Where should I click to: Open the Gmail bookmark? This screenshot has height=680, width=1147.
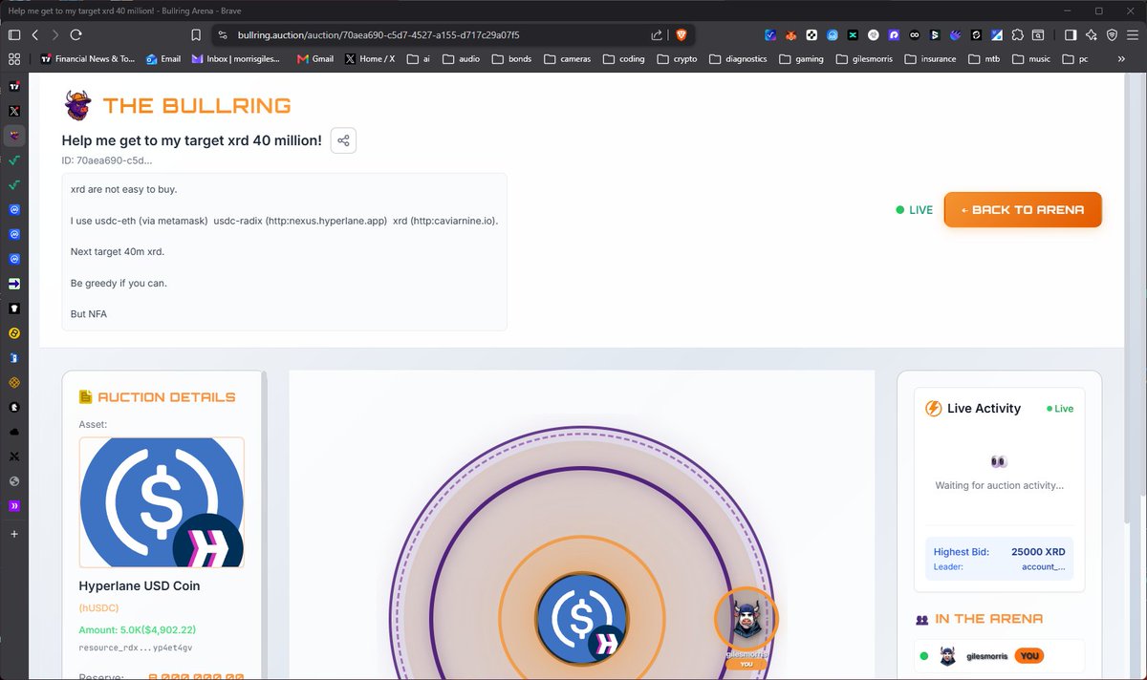(x=315, y=58)
